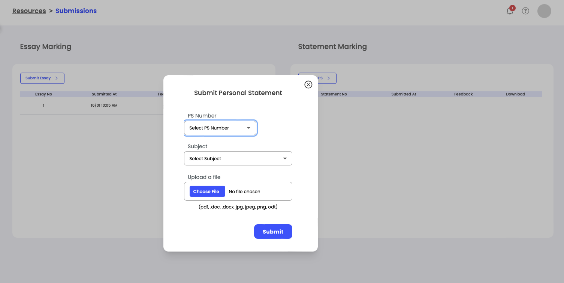Expand the Select PS Number dropdown
This screenshot has height=283, width=564.
(x=220, y=128)
